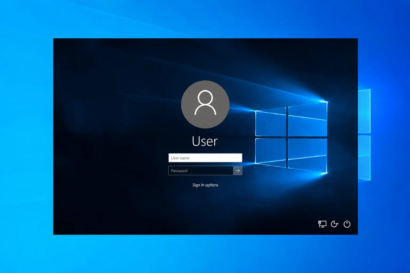Open Sign in options
This screenshot has height=273, width=410.
[205, 185]
